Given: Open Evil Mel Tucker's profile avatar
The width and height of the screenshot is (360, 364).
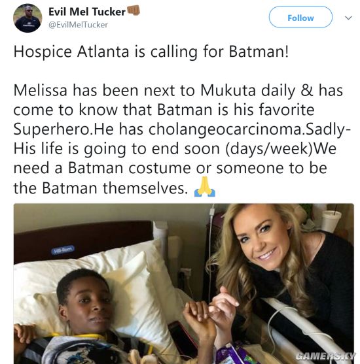Looking at the screenshot, I should 27,18.
